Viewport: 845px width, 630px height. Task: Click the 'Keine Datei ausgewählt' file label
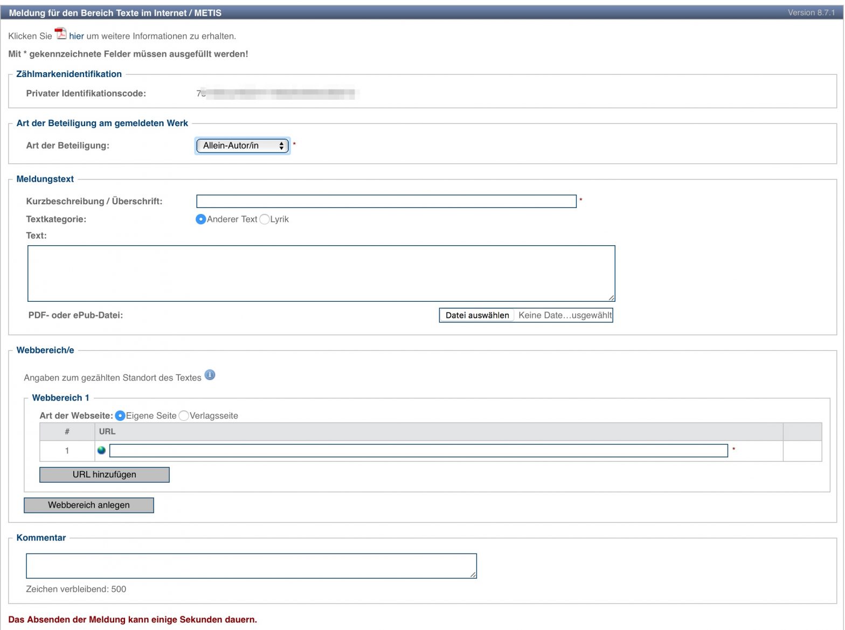[x=564, y=315]
